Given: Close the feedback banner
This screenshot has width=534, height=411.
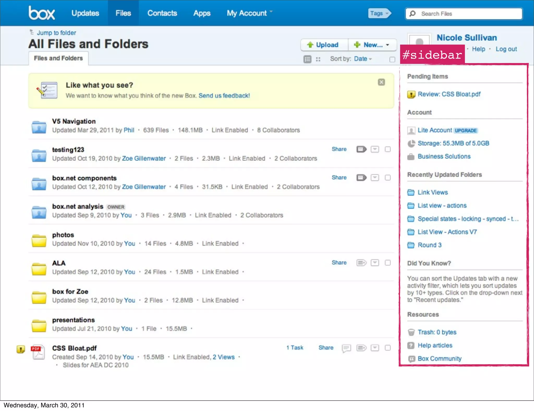Looking at the screenshot, I should pos(381,82).
